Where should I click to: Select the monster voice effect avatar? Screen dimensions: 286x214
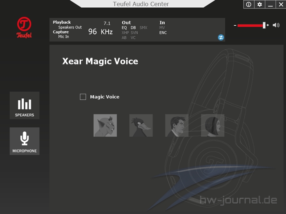(x=105, y=125)
